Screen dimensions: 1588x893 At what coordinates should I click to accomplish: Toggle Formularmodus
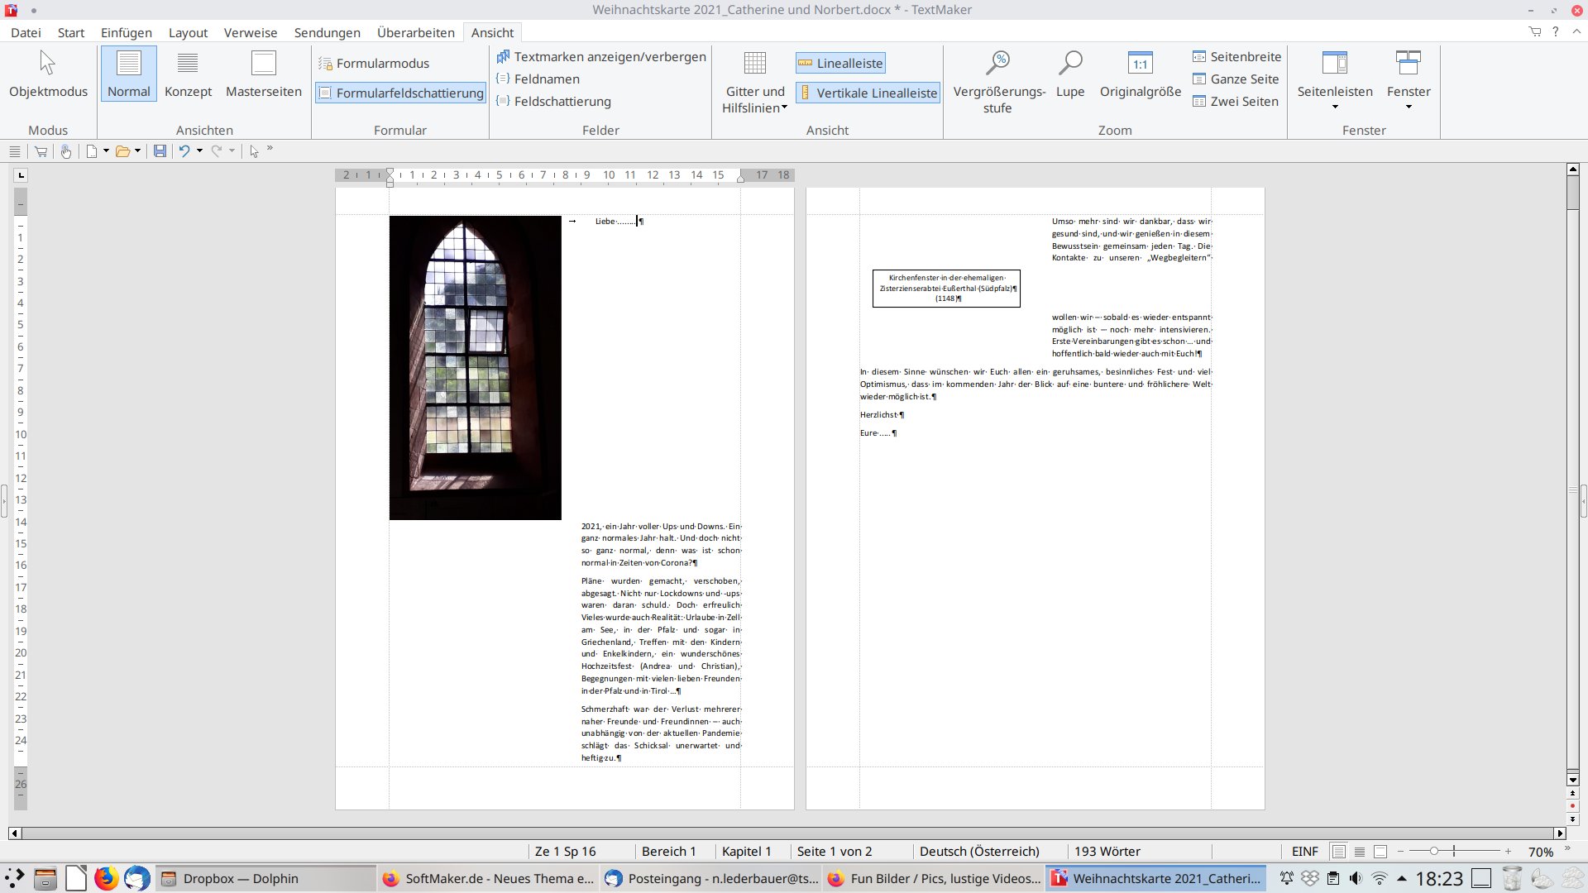(374, 63)
